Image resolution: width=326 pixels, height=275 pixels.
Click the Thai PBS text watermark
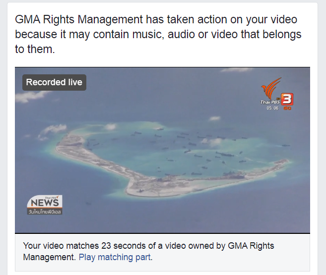pyautogui.click(x=270, y=102)
